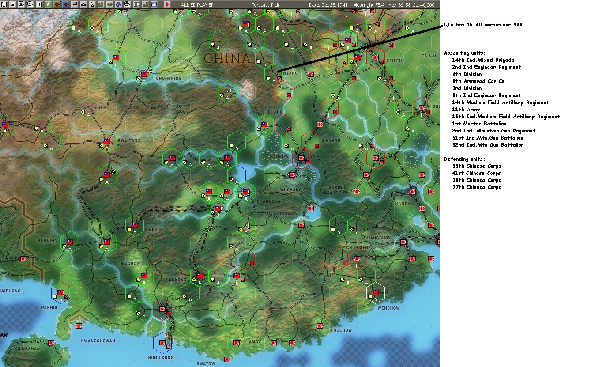Select the Chinese flag unit near Pakhoi
This screenshot has width=591, height=367.
[x=60, y=292]
